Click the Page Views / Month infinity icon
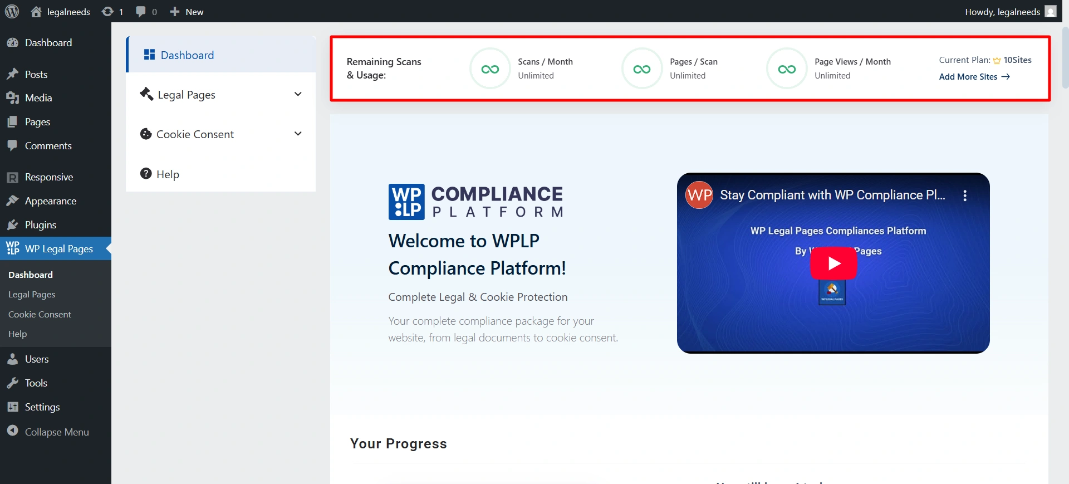This screenshot has height=484, width=1069. [786, 69]
